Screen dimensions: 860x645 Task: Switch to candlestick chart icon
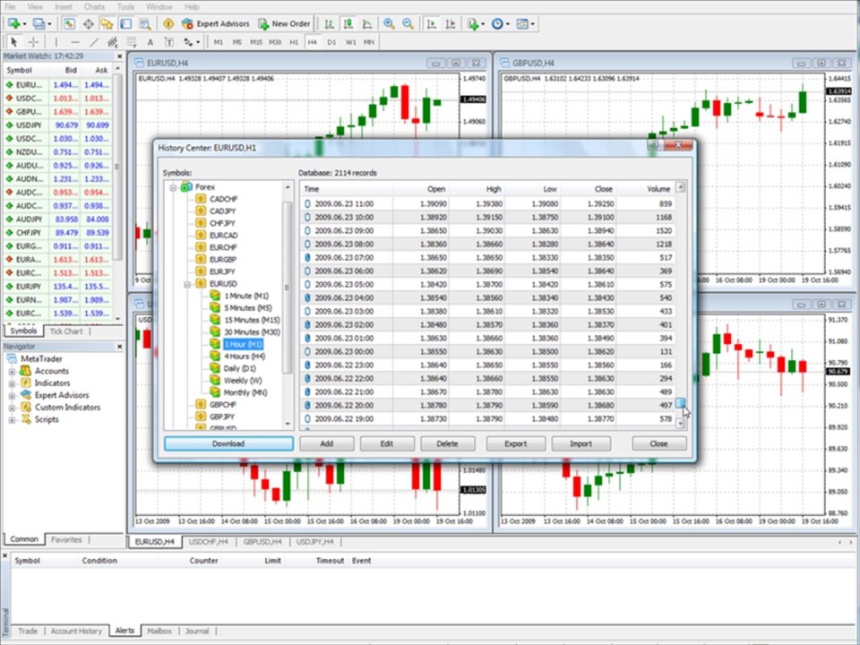[348, 23]
